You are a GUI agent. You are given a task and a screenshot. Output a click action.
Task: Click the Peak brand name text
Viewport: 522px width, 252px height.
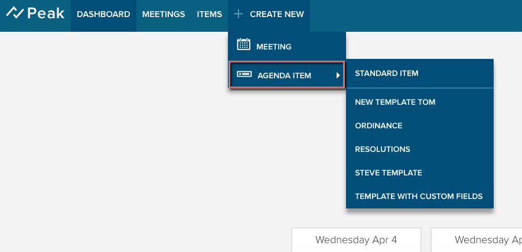[x=45, y=14]
